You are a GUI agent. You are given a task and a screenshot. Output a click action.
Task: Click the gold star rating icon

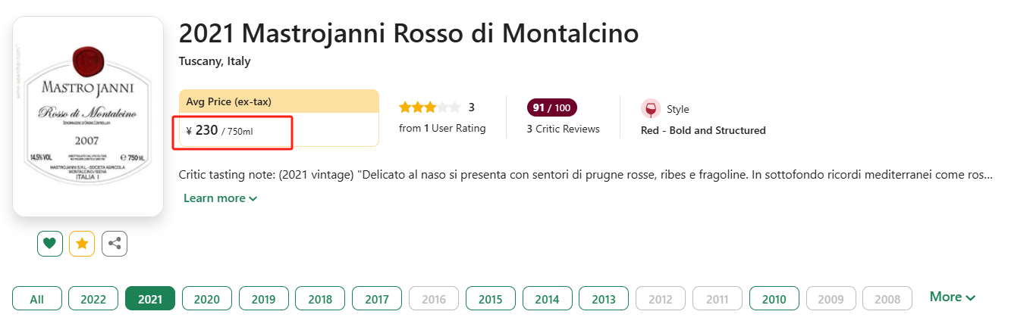pos(82,244)
